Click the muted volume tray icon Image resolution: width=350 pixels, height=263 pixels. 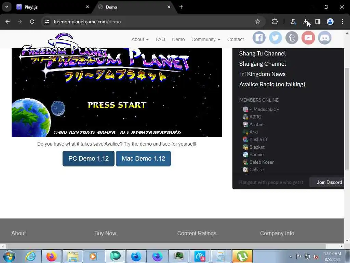[315, 256]
